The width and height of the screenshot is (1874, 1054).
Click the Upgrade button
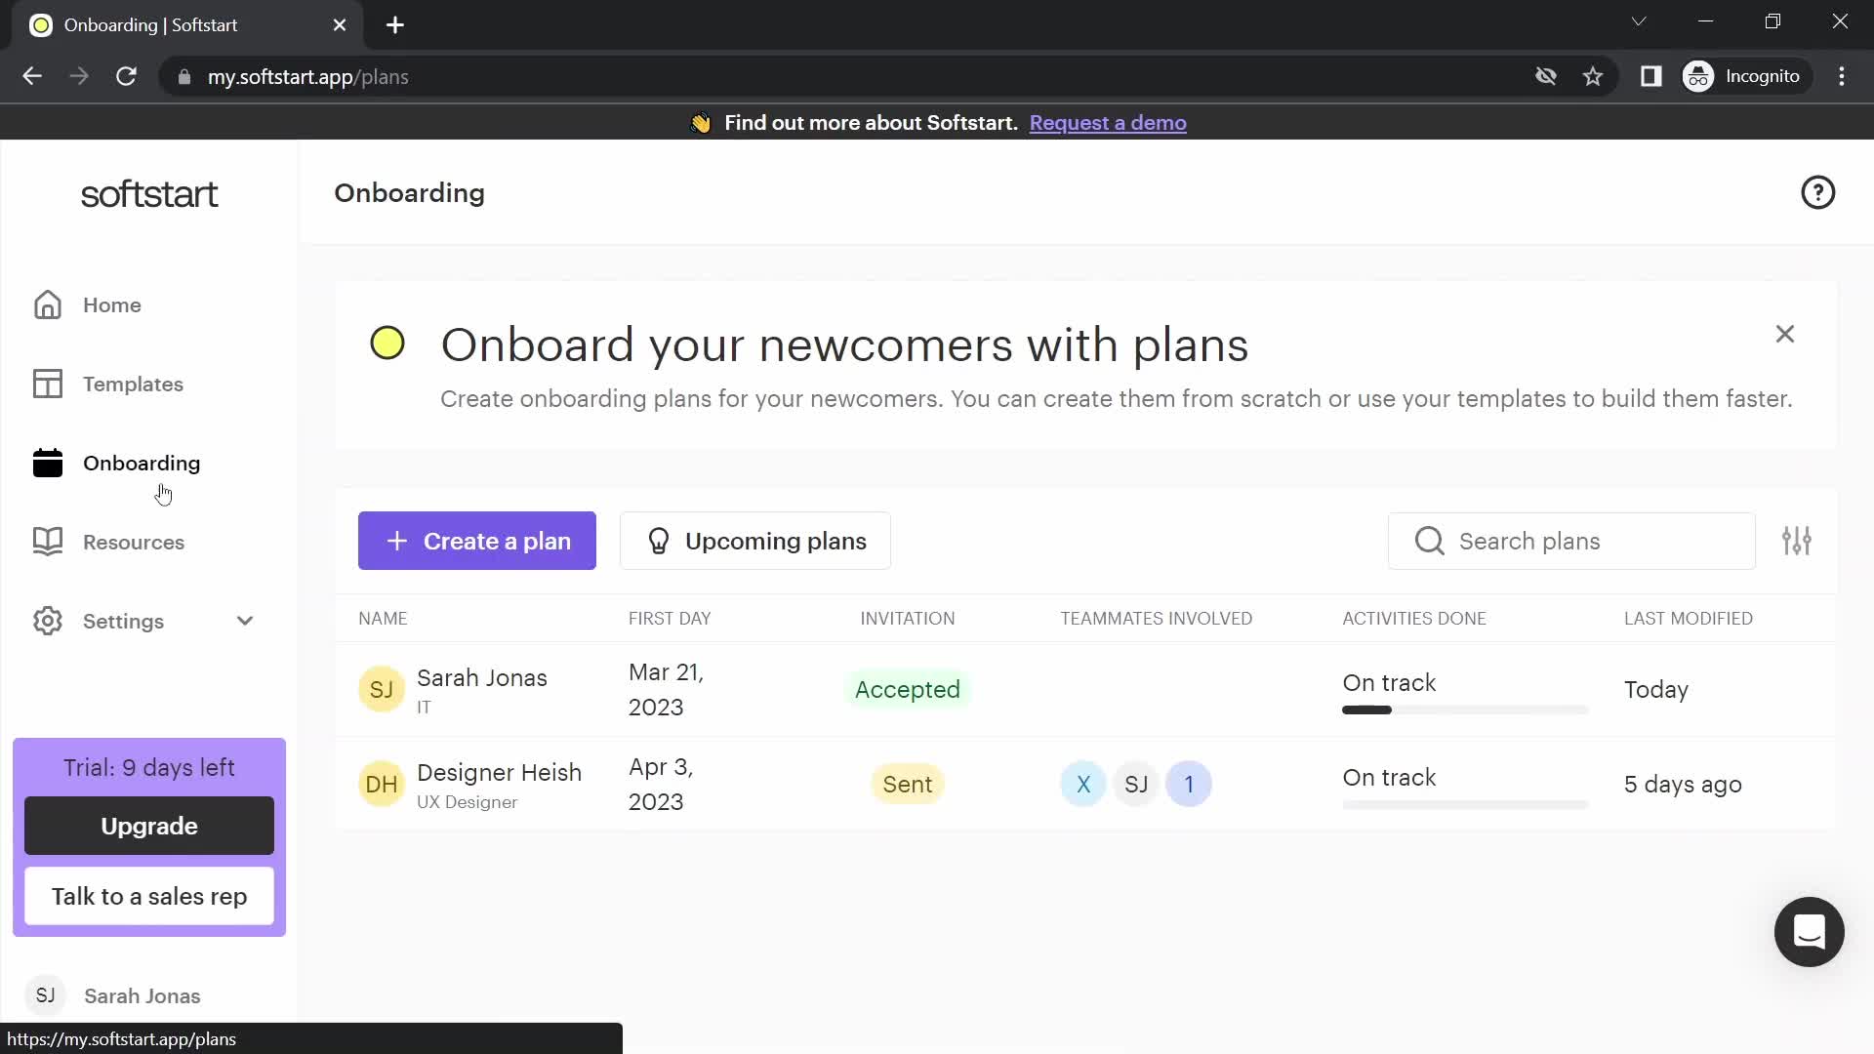click(x=149, y=826)
